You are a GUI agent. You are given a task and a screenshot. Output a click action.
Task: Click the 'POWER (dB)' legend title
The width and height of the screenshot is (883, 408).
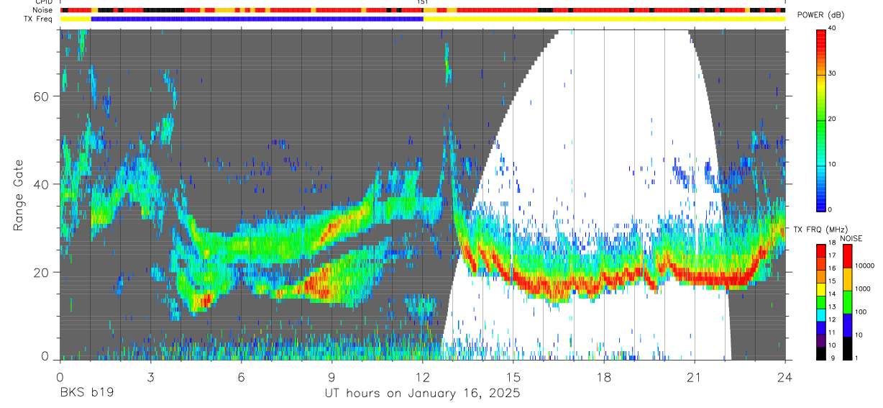tap(820, 15)
